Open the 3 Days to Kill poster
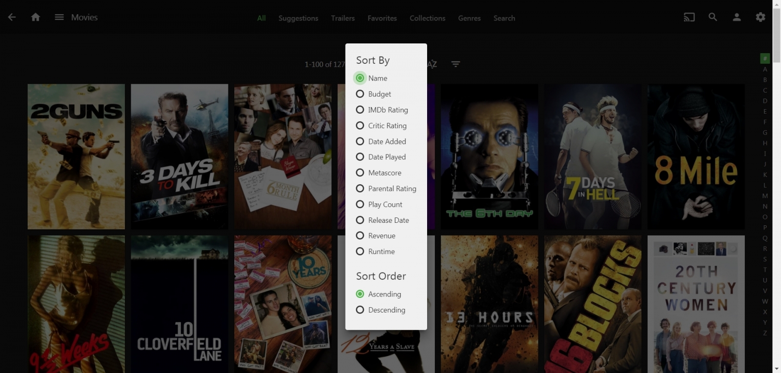 (180, 157)
